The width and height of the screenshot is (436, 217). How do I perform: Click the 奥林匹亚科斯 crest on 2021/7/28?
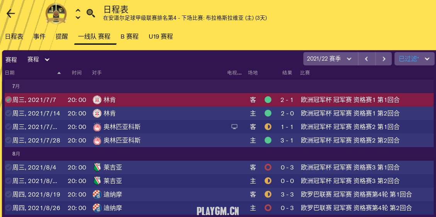(x=97, y=140)
